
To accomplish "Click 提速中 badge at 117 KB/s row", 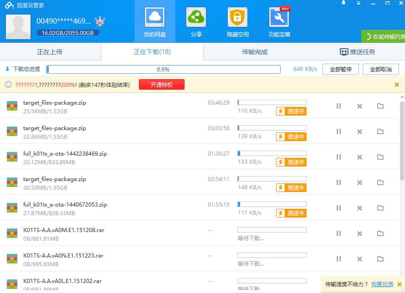I will pos(292,213).
